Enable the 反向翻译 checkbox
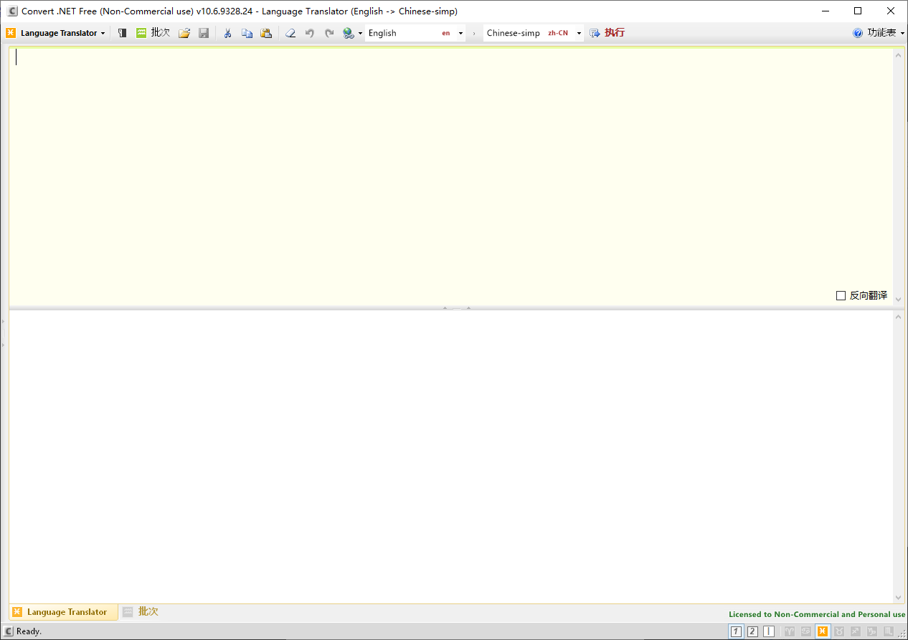This screenshot has height=640, width=908. [841, 295]
